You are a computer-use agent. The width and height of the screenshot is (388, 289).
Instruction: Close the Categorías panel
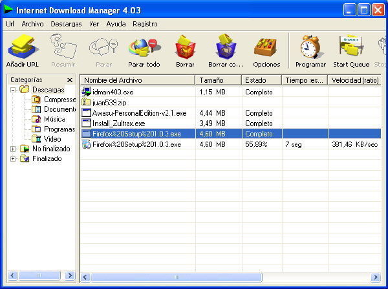tap(70, 80)
